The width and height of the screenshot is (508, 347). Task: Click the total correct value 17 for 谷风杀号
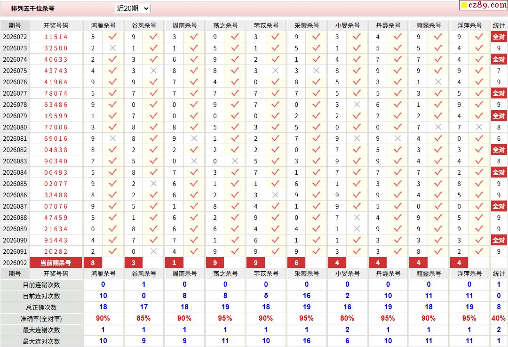coord(143,307)
